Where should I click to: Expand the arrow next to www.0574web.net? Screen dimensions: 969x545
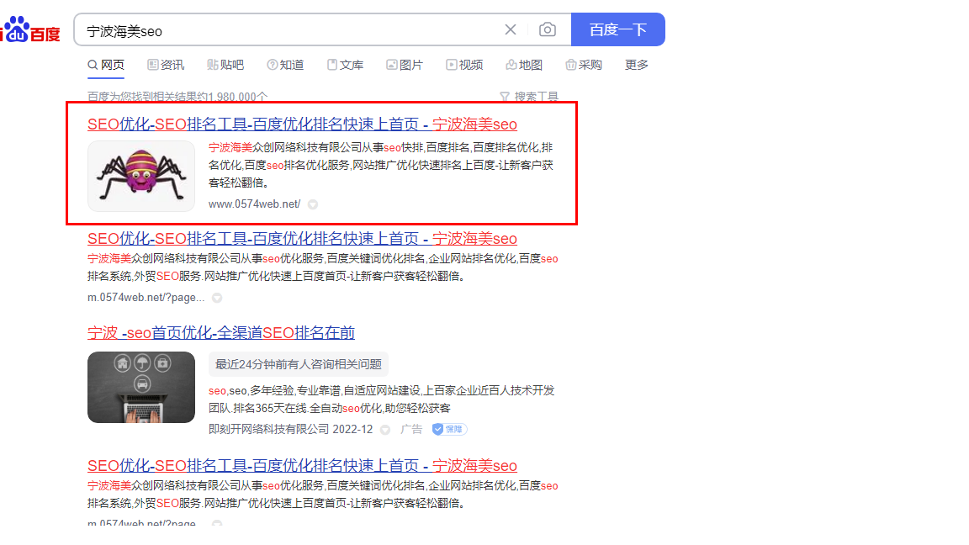click(x=312, y=204)
